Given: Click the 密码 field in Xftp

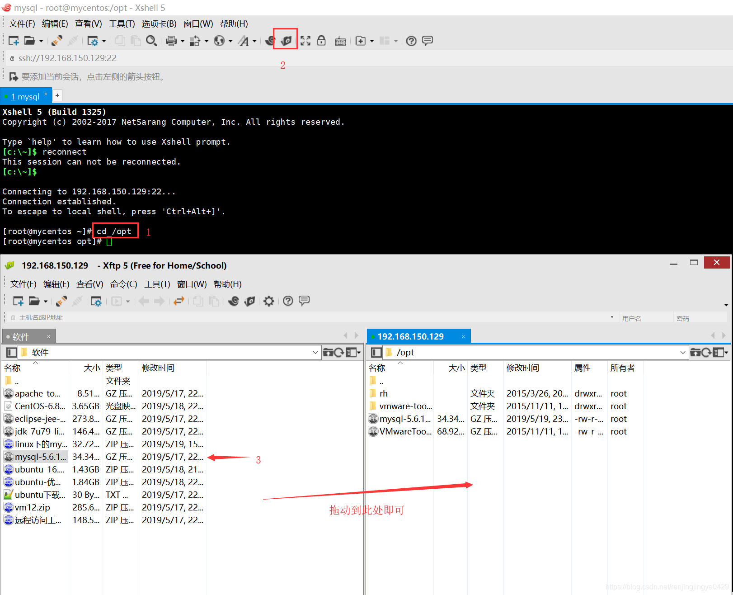Looking at the screenshot, I should [x=700, y=318].
